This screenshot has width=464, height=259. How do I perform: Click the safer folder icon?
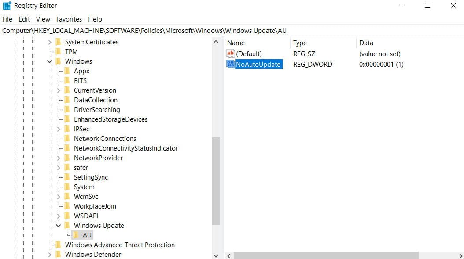click(67, 168)
